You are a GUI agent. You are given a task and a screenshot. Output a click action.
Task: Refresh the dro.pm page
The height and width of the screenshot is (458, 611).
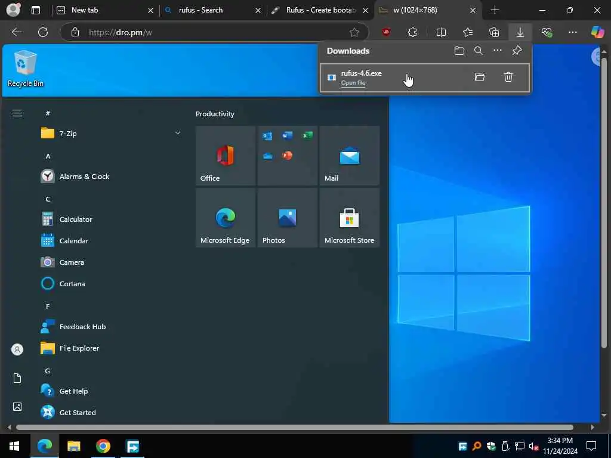pos(43,32)
